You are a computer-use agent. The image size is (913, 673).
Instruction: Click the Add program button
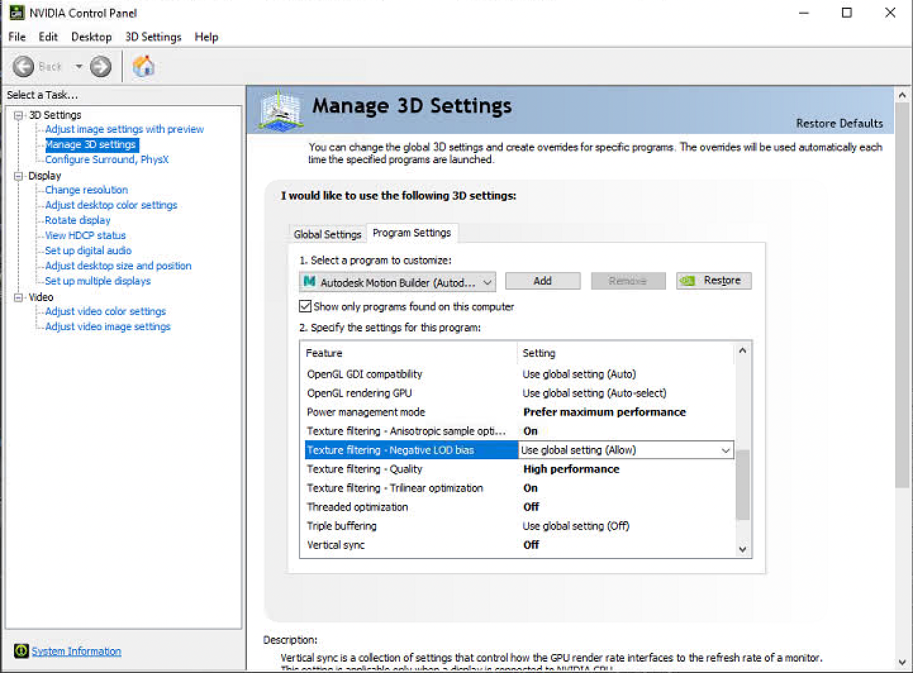coord(542,280)
